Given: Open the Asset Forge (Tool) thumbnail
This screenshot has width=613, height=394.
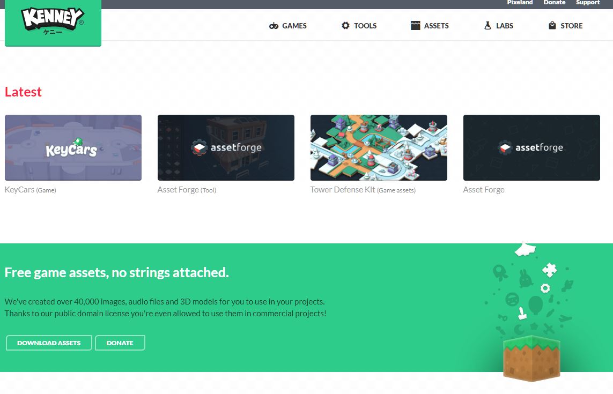Looking at the screenshot, I should 226,147.
